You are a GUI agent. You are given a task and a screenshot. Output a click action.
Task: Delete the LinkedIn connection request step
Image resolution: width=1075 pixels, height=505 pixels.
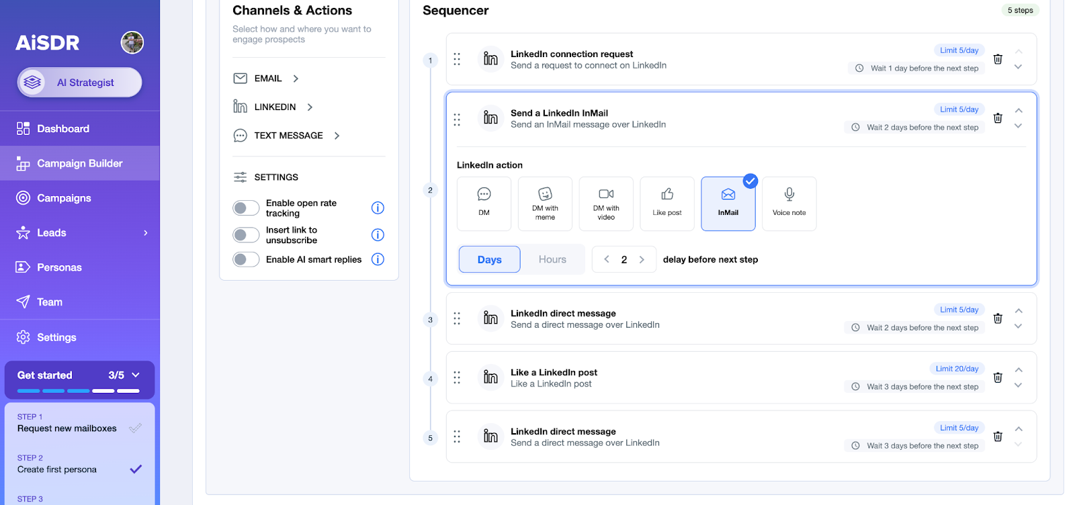[x=998, y=59]
